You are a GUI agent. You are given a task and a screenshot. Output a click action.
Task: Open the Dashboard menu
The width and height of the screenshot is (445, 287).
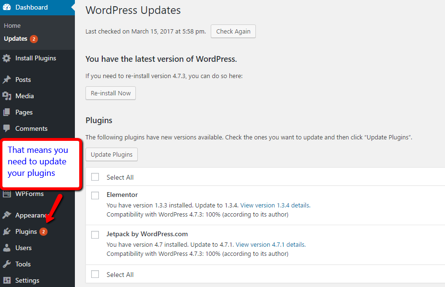(x=37, y=7)
